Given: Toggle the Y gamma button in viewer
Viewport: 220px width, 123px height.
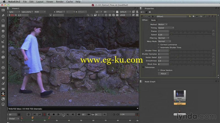Looking at the screenshot, I should 51,15.
